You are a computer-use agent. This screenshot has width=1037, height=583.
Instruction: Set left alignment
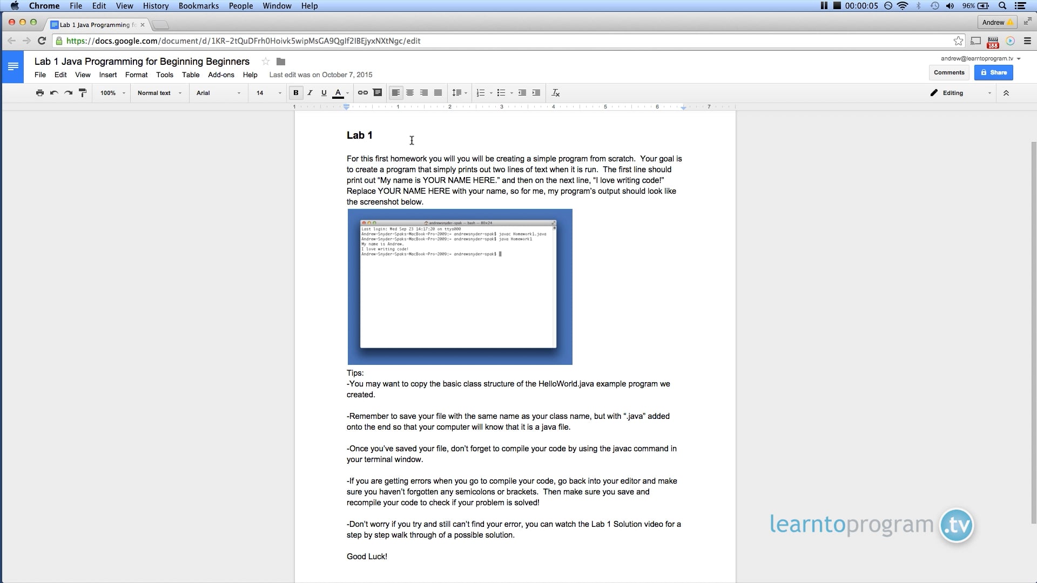(396, 93)
